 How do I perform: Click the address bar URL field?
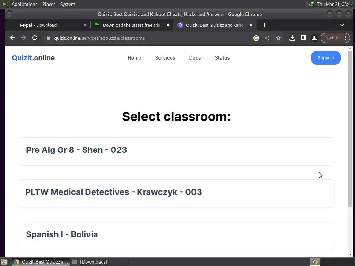pyautogui.click(x=149, y=38)
